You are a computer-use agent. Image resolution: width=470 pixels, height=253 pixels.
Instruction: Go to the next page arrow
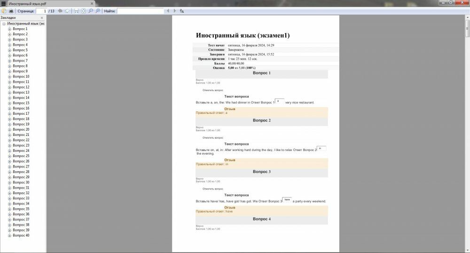[x=67, y=11]
